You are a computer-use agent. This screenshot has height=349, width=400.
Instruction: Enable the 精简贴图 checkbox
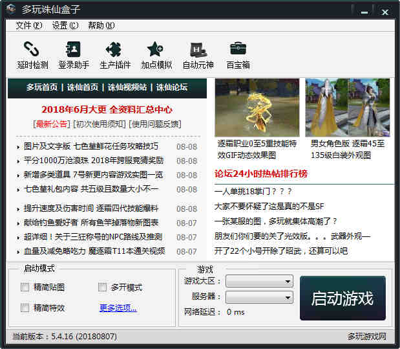(x=25, y=287)
